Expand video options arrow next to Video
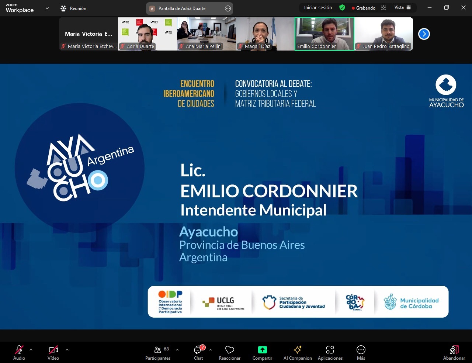The height and width of the screenshot is (363, 472). click(67, 350)
